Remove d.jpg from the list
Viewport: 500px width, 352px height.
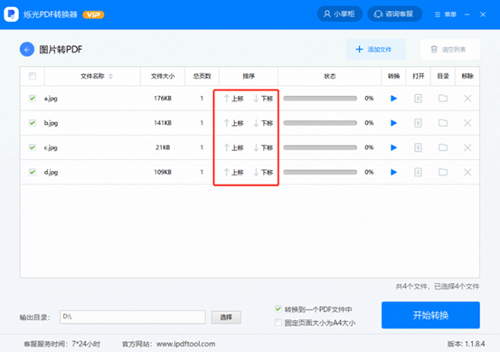[x=467, y=172]
